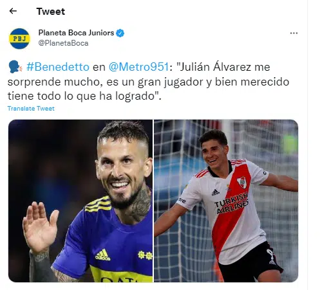The height and width of the screenshot is (290, 320).
Task: Click the waving hand in left photo
Action: tap(40, 227)
